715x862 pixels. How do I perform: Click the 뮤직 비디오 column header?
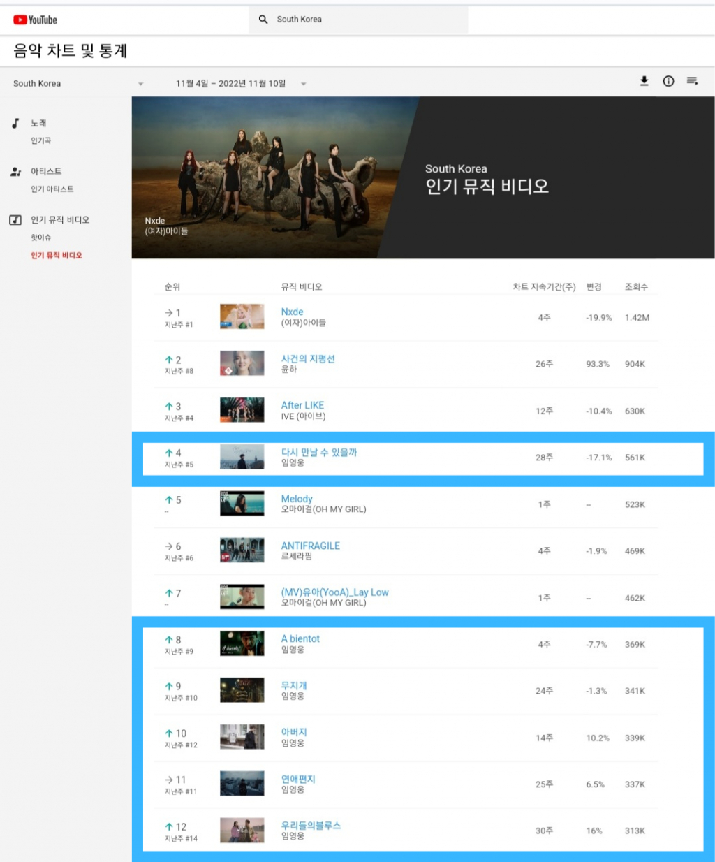[x=302, y=287]
